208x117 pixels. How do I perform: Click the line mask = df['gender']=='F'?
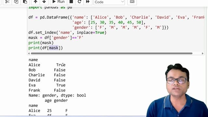(x=56, y=38)
